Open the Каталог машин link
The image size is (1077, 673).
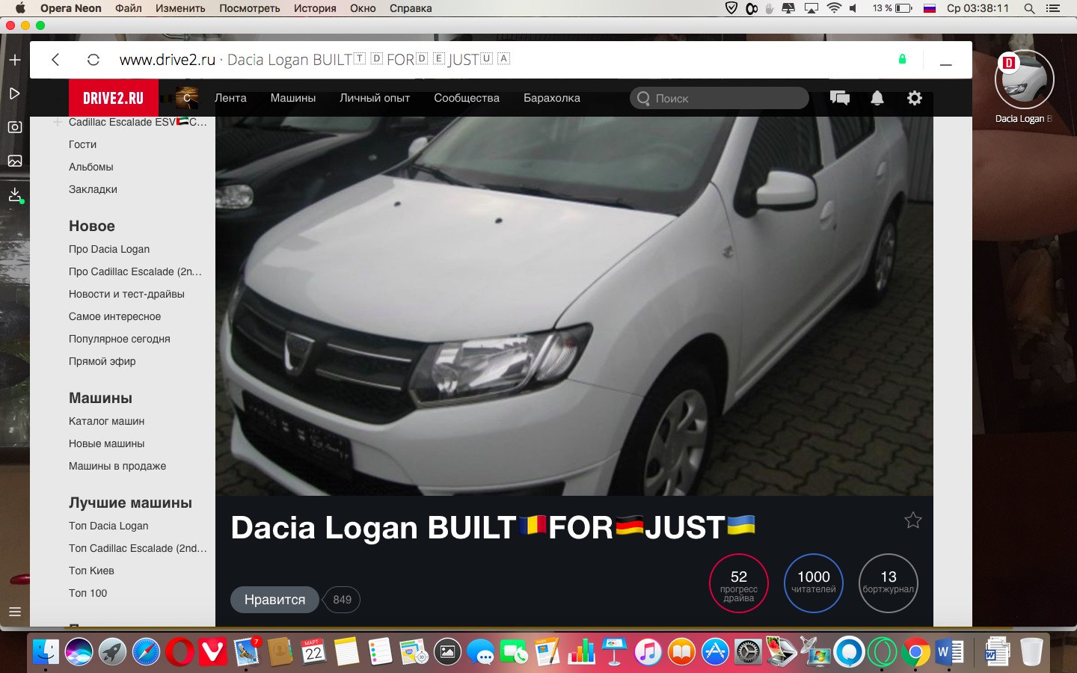point(106,421)
